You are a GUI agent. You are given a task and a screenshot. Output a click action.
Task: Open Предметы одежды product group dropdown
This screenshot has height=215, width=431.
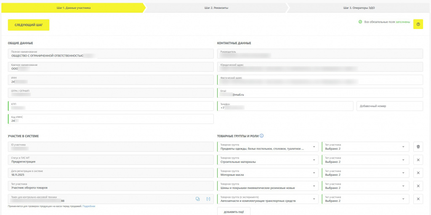[268, 147]
